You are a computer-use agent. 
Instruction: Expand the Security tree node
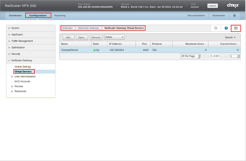pyautogui.click(x=9, y=54)
